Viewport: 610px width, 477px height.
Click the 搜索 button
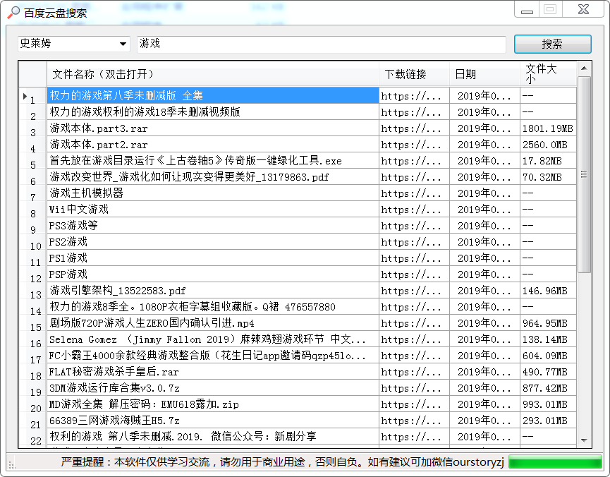[x=552, y=44]
